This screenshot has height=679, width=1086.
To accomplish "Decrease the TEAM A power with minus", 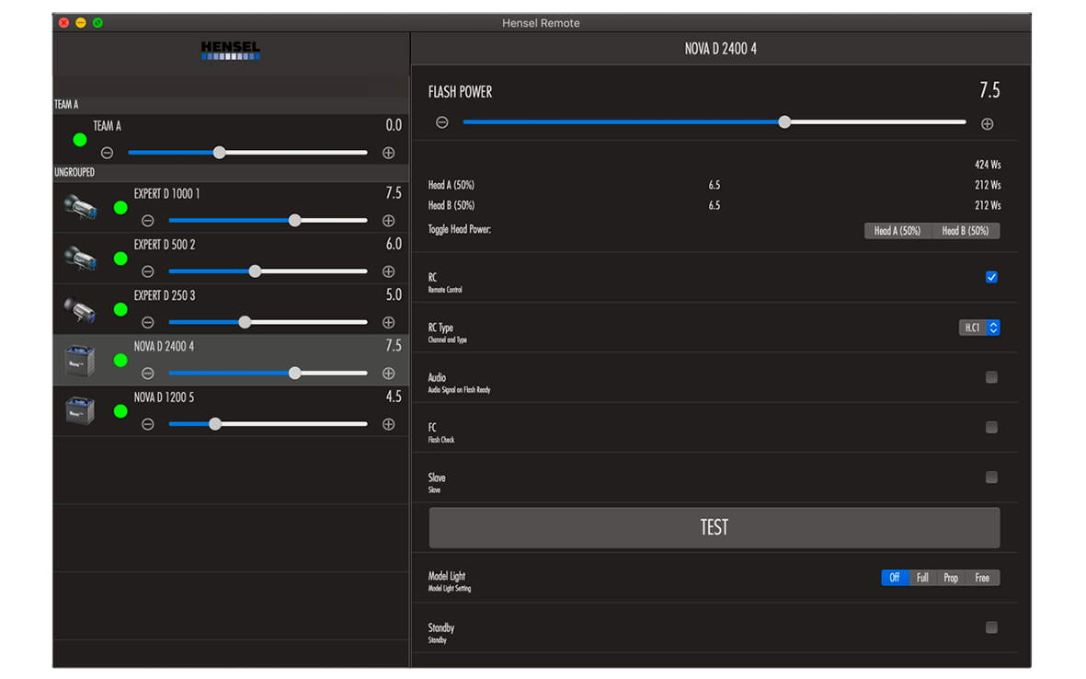I will tap(108, 153).
